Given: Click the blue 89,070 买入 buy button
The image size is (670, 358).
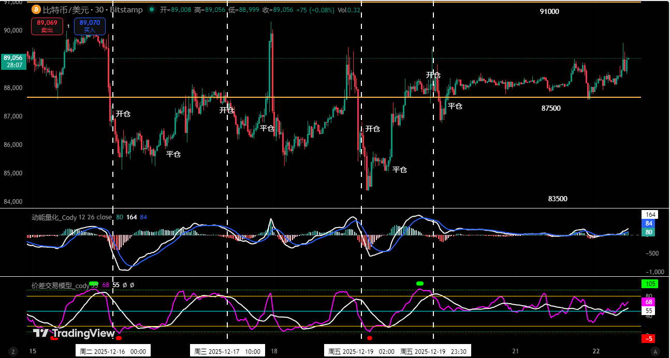Looking at the screenshot, I should [x=89, y=26].
